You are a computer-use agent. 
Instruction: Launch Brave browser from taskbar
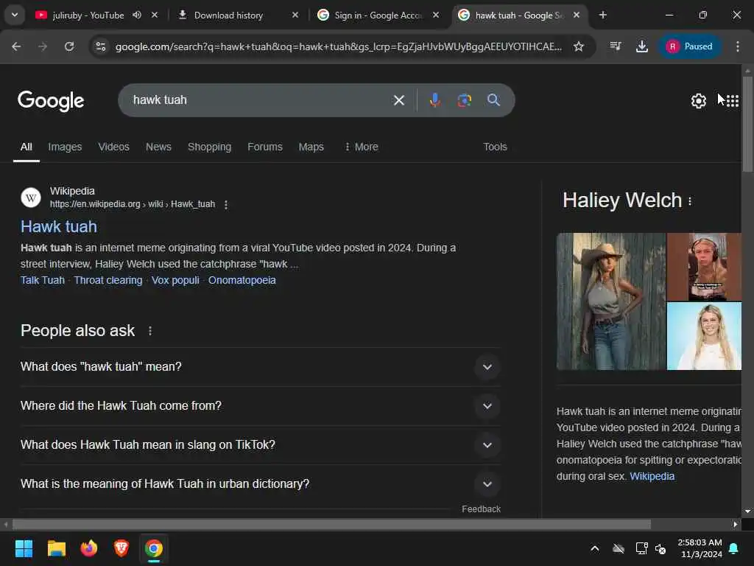point(121,548)
